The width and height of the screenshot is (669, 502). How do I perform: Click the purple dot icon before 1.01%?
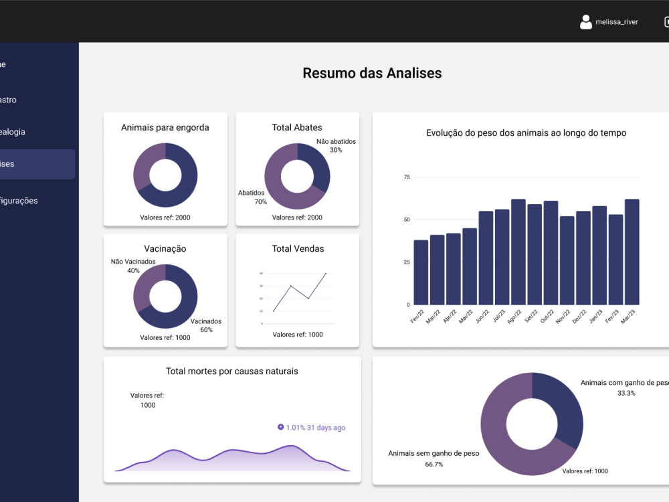coord(280,427)
